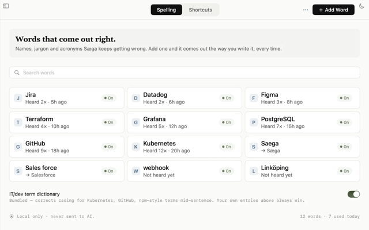Open the Kubernetes word title
The height and width of the screenshot is (230, 369).
(x=159, y=143)
